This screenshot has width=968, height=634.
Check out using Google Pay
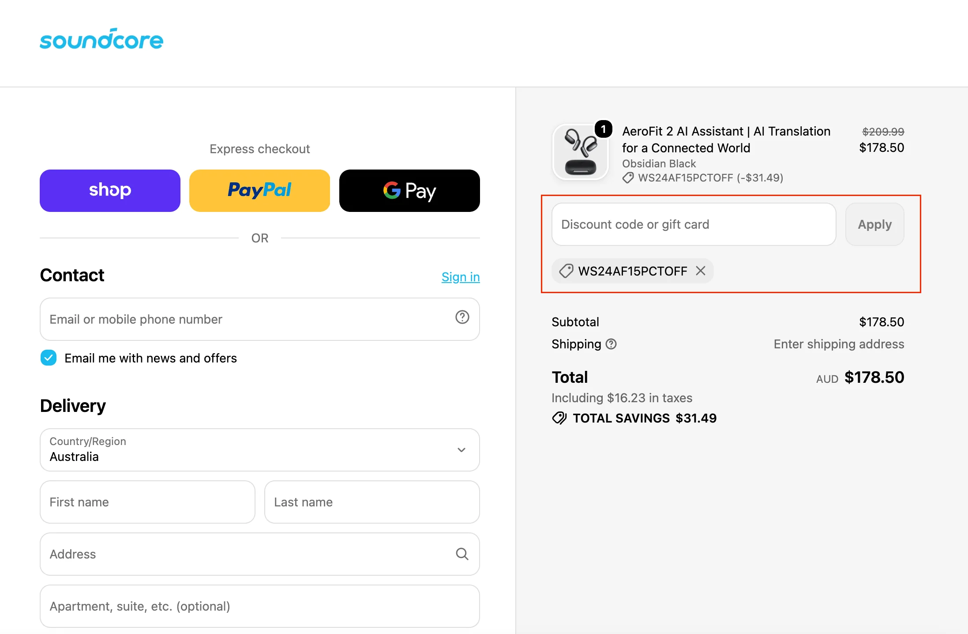point(409,191)
